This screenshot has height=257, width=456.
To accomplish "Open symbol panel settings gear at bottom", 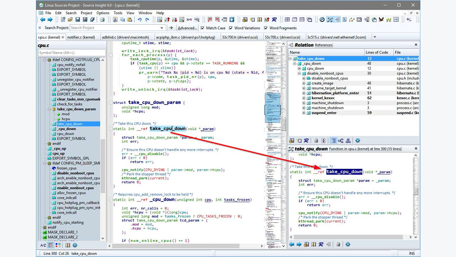I will point(75,245).
